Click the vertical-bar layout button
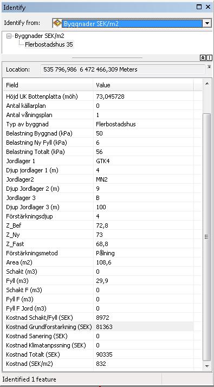This screenshot has height=387, width=214. point(209,58)
